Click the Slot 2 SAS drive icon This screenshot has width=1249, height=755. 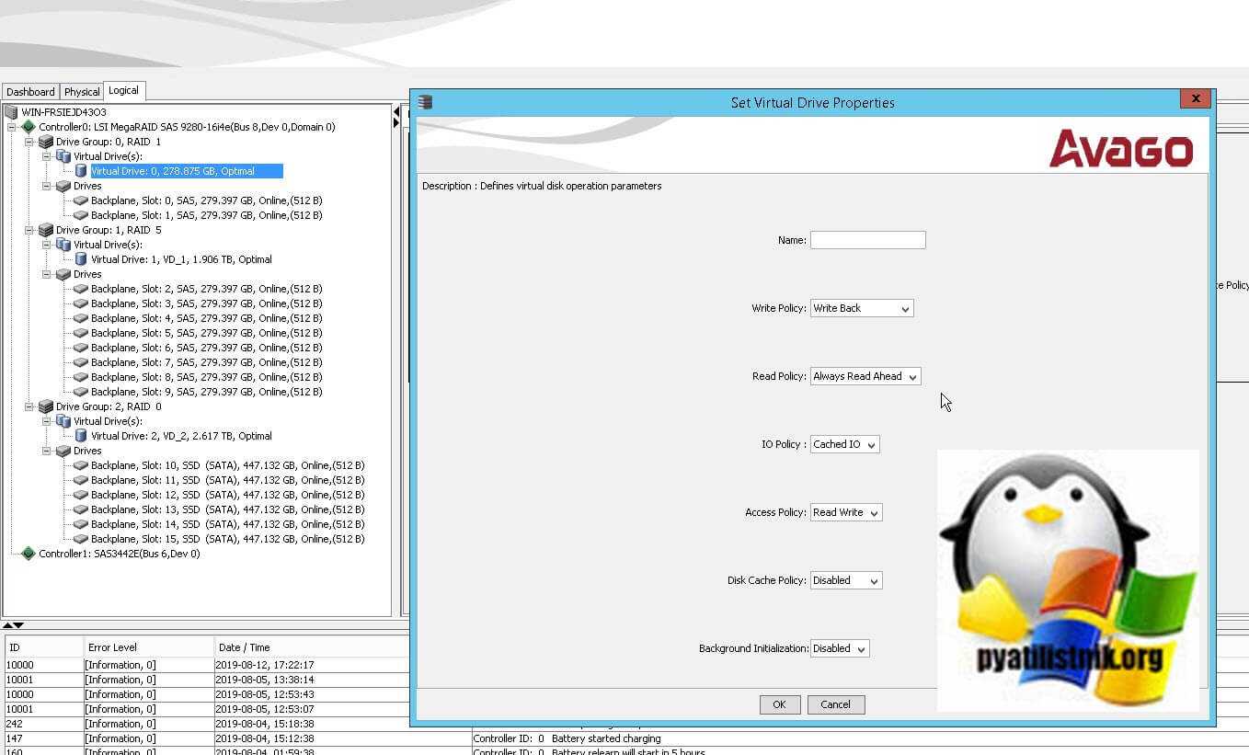pos(81,289)
